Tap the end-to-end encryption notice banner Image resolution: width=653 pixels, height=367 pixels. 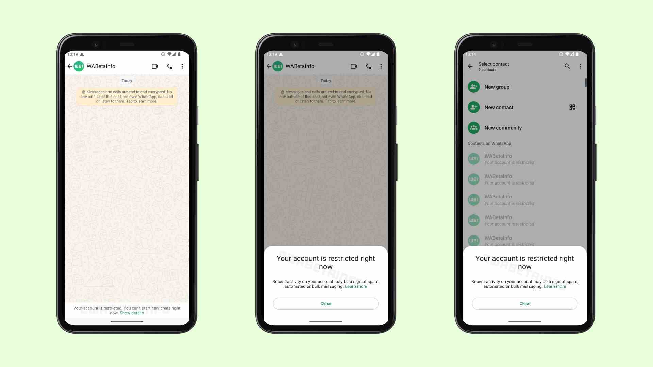pos(127,96)
